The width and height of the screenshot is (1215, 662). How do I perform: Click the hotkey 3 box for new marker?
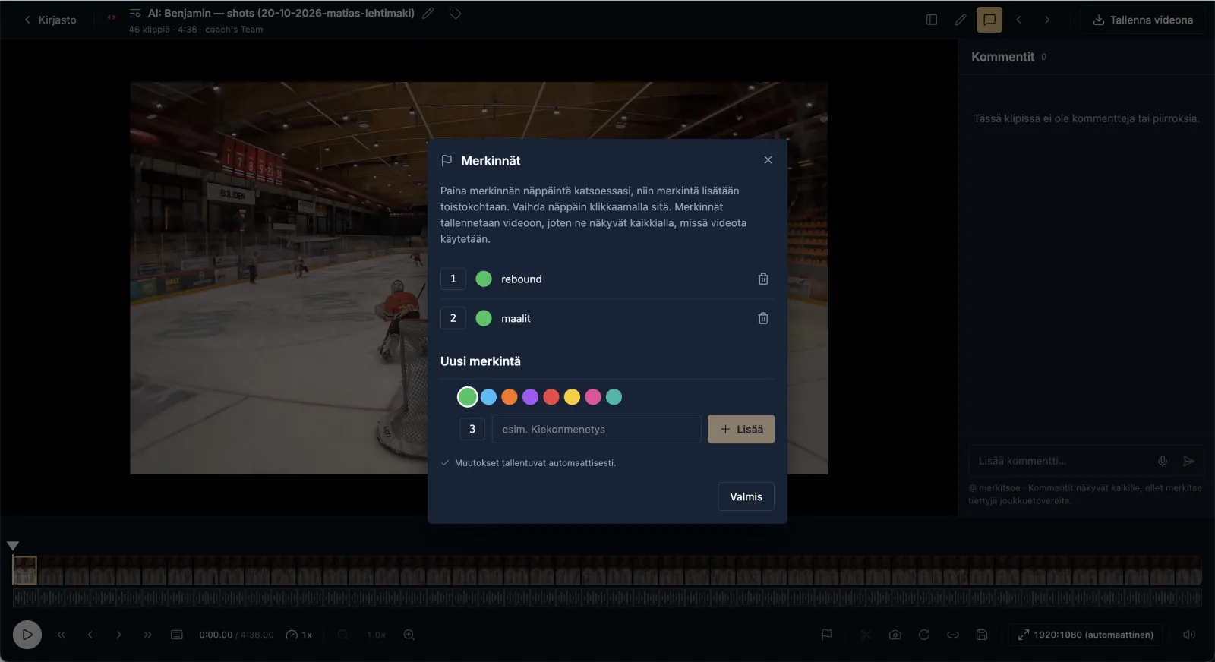point(472,429)
